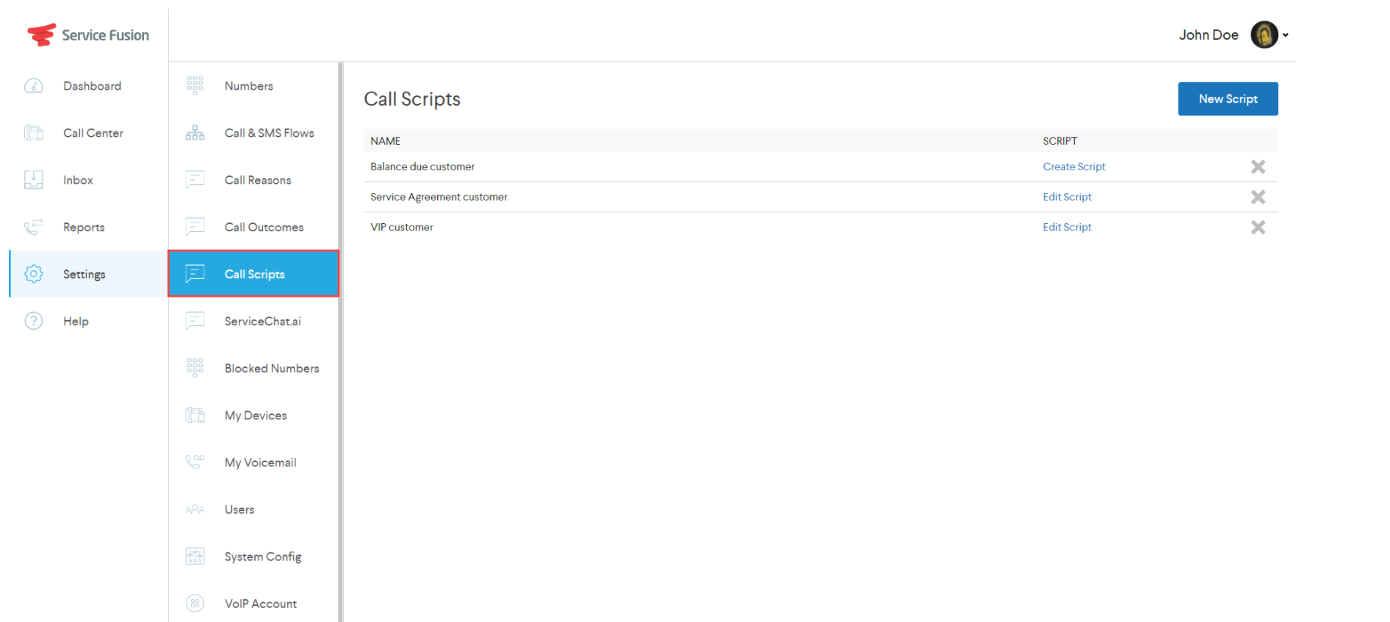Viewport: 1390px width, 622px height.
Task: Open the Dashboard menu item
Action: [x=88, y=86]
